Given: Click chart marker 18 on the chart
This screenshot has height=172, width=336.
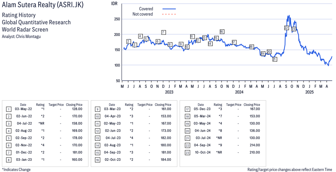Looking at the screenshot, I should pos(252,47).
